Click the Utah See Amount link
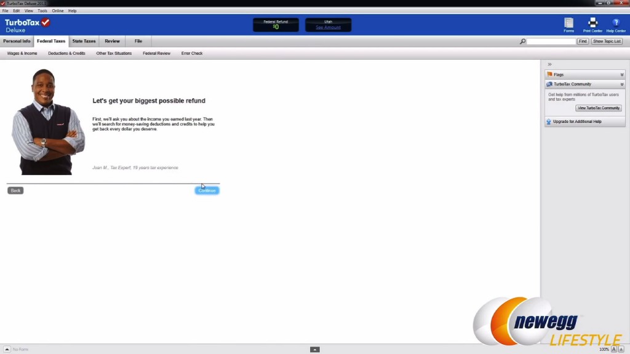The width and height of the screenshot is (630, 354). point(329,27)
